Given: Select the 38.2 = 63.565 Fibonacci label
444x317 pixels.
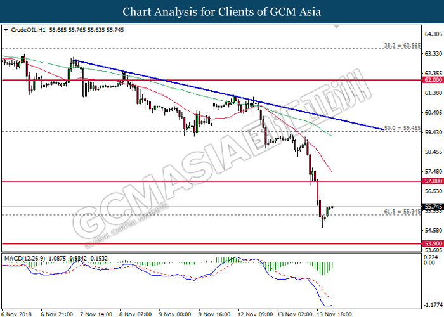Looking at the screenshot, I should coord(402,45).
